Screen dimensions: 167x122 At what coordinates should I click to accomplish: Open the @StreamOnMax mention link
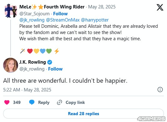click(x=63, y=20)
